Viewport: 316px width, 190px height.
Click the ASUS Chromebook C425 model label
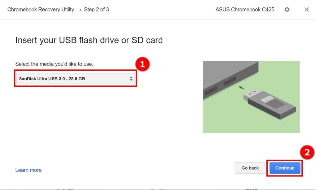click(x=245, y=9)
